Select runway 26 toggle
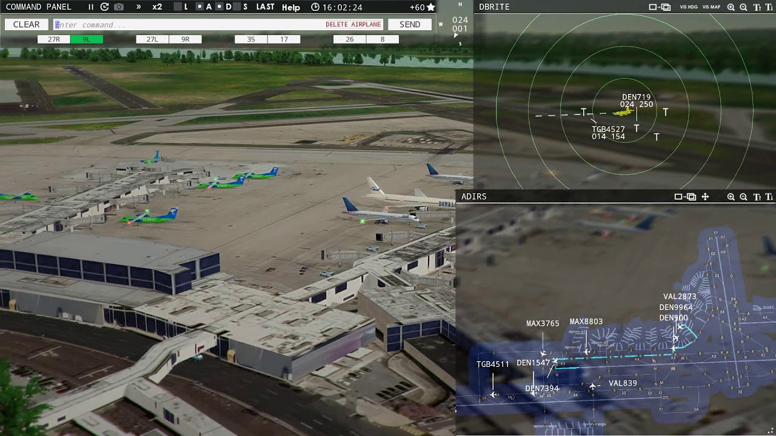Image resolution: width=776 pixels, height=436 pixels. pyautogui.click(x=350, y=39)
